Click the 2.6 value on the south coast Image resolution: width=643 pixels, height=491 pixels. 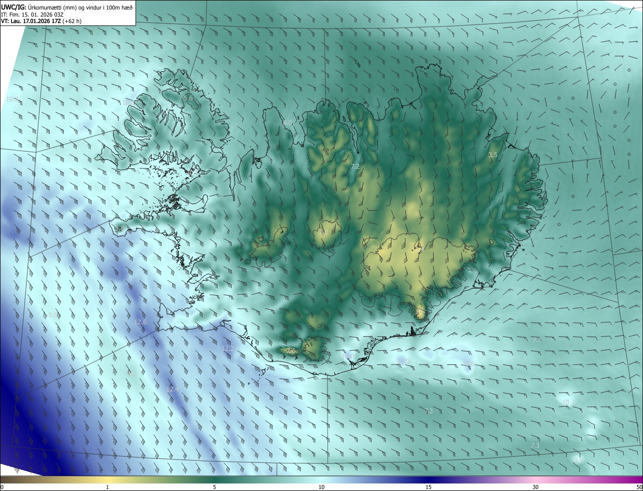pos(291,351)
